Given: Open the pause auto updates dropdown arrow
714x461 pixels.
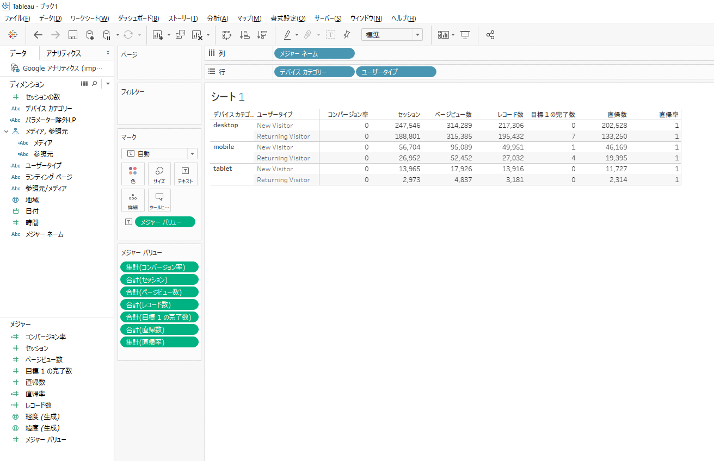Looking at the screenshot, I should (118, 35).
